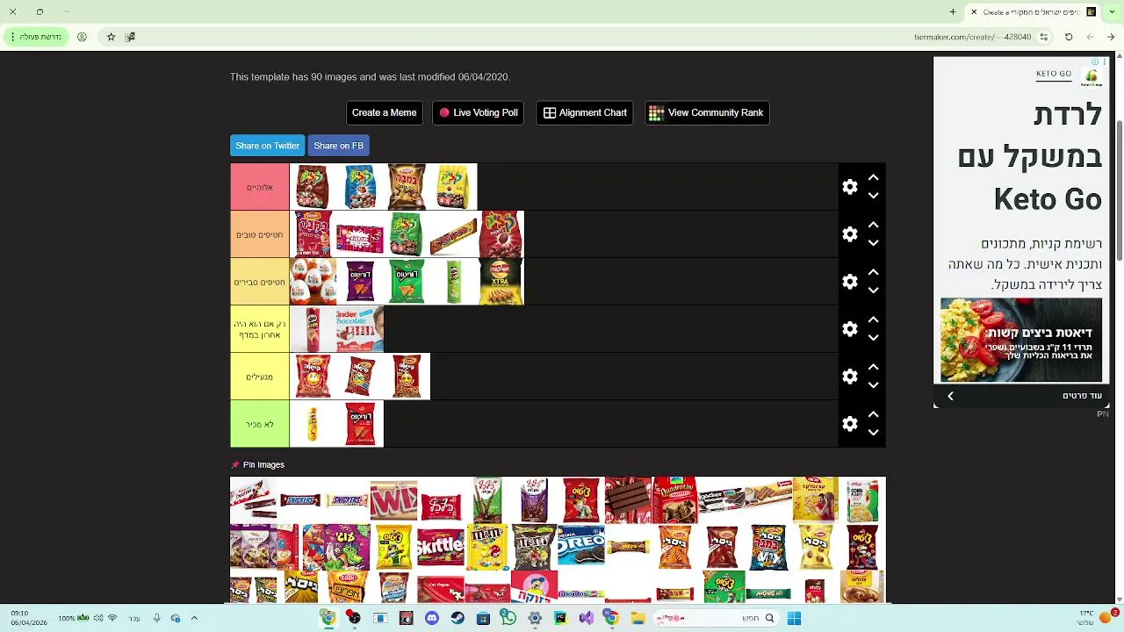
Task: Edit the לא מכיר tier label
Action: tap(260, 424)
